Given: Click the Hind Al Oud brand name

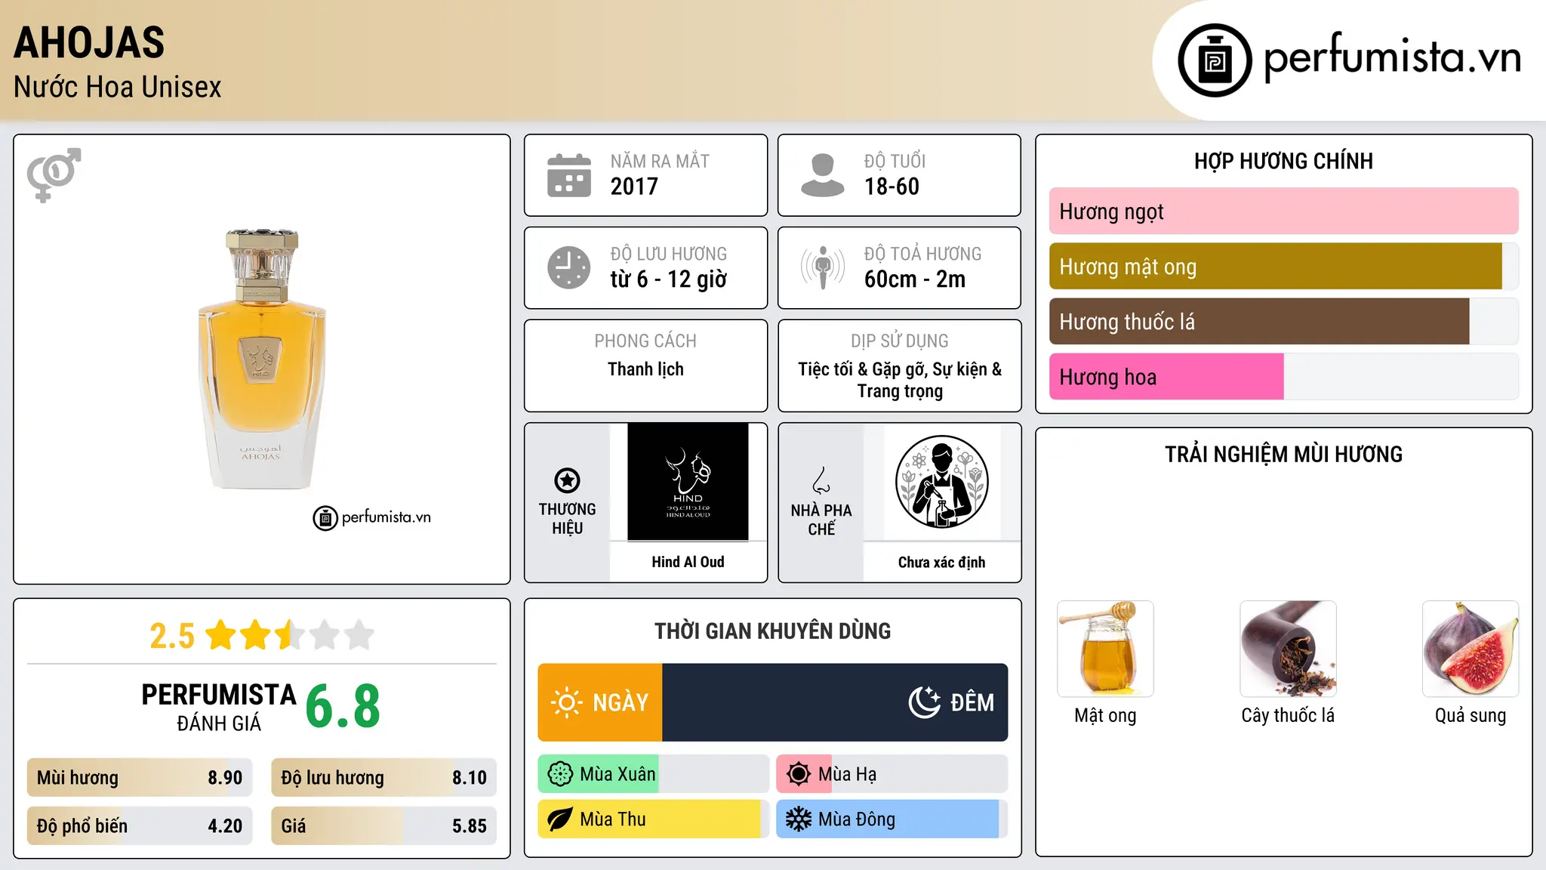Looking at the screenshot, I should coord(688,562).
